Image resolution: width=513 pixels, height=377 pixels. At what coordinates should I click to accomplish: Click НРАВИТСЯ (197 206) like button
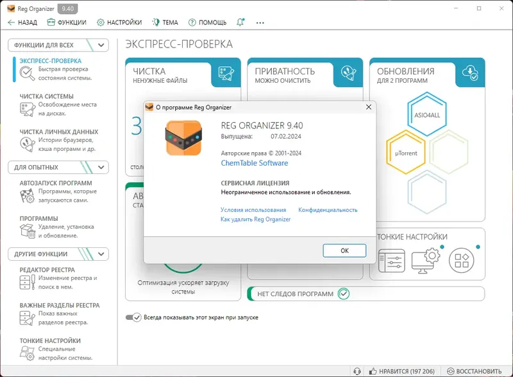[x=402, y=371]
